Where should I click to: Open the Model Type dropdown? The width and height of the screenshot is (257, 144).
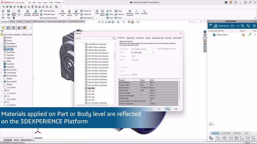tap(142, 49)
